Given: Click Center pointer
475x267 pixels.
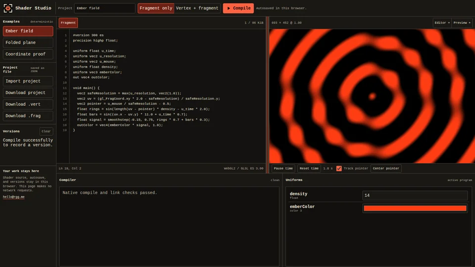Looking at the screenshot, I should click(386, 168).
